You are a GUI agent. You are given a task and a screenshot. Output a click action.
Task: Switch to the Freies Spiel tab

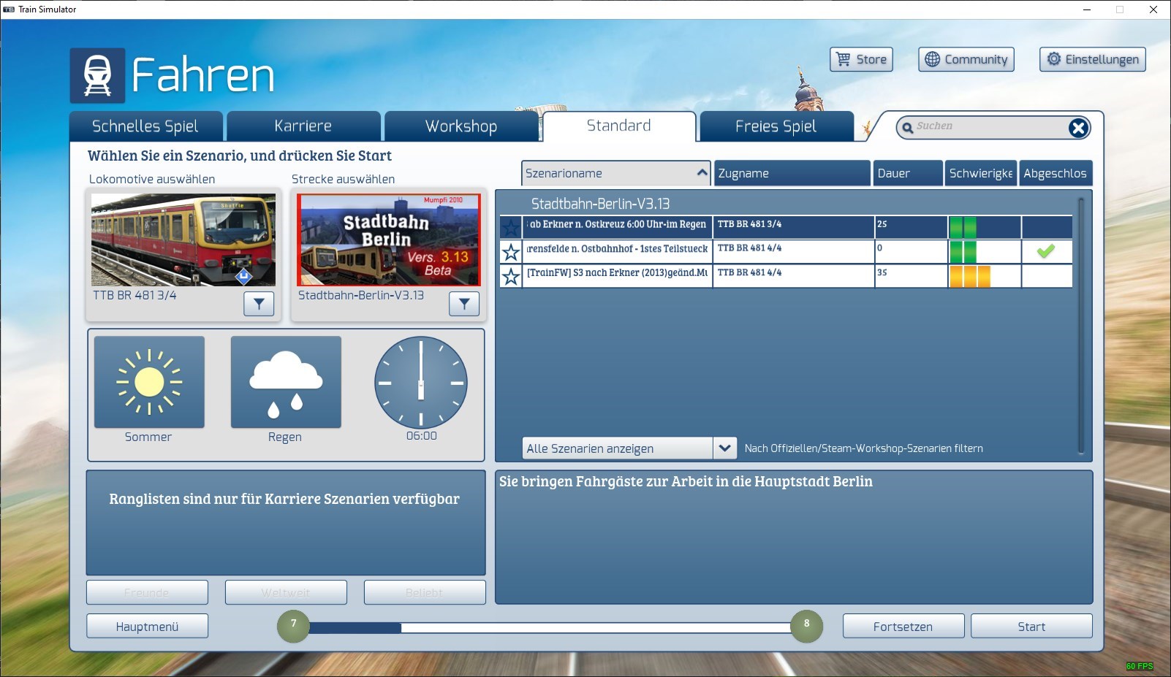pyautogui.click(x=776, y=126)
